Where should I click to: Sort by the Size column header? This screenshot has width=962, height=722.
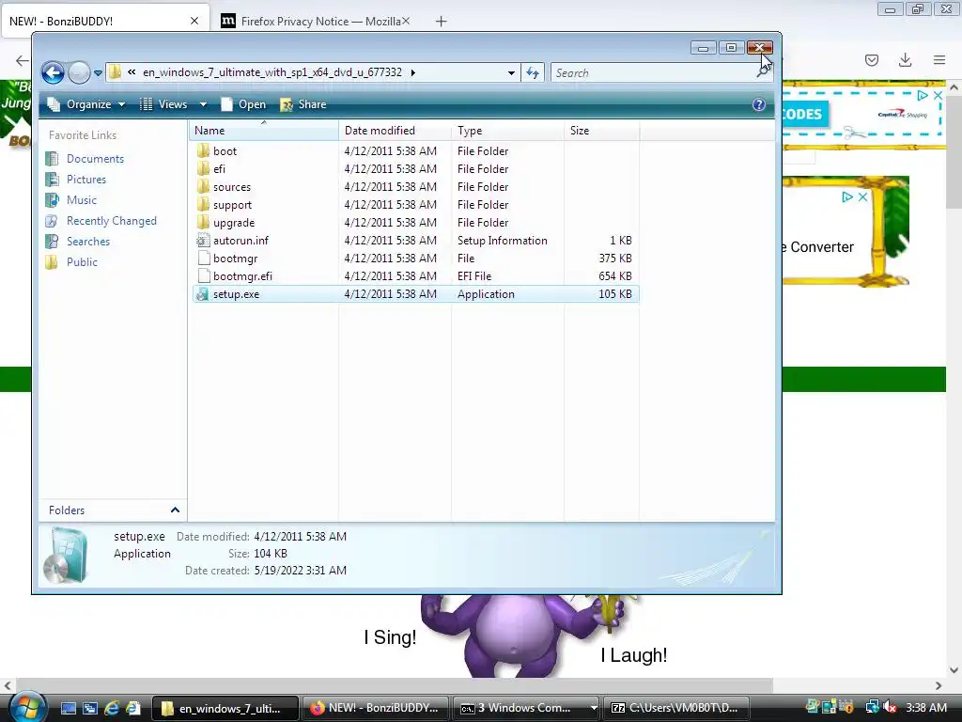coord(601,130)
